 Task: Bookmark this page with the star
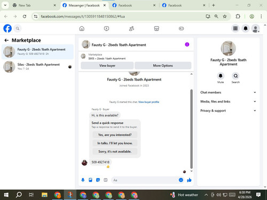coord(225,17)
